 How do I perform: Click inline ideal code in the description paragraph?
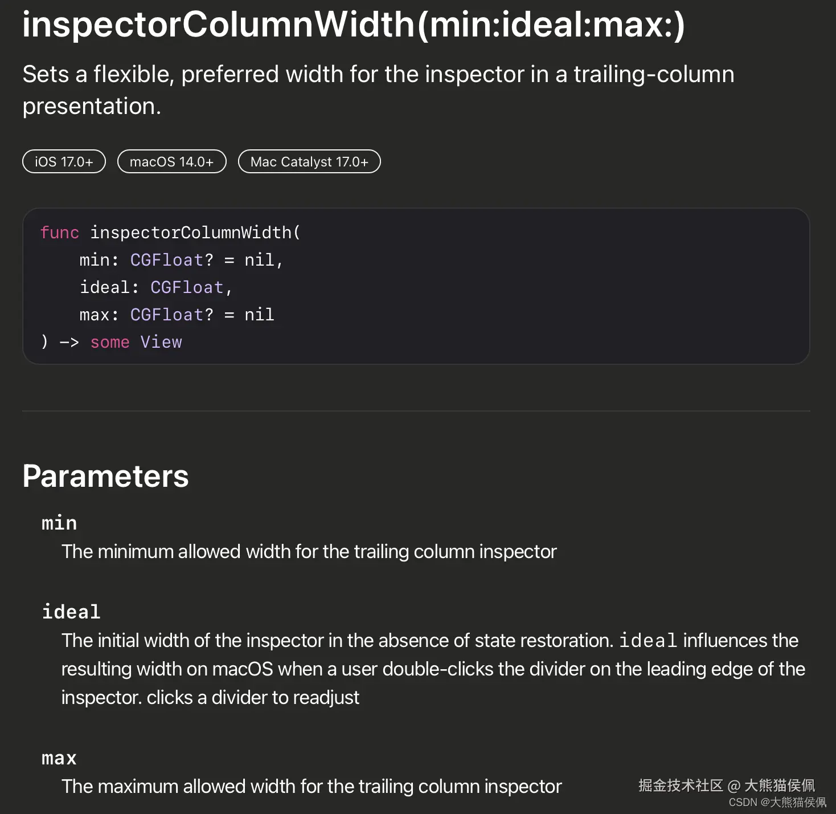pos(648,641)
